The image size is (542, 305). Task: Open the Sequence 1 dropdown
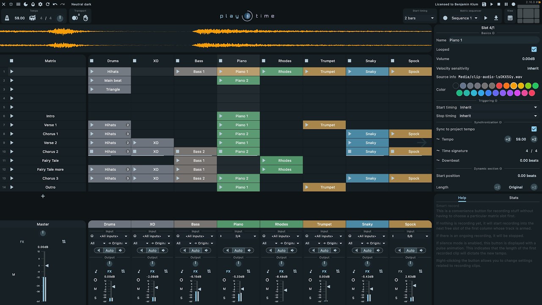tap(465, 18)
